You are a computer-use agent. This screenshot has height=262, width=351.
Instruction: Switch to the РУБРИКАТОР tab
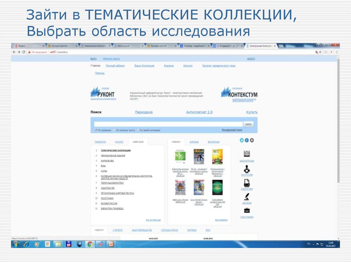point(100,141)
